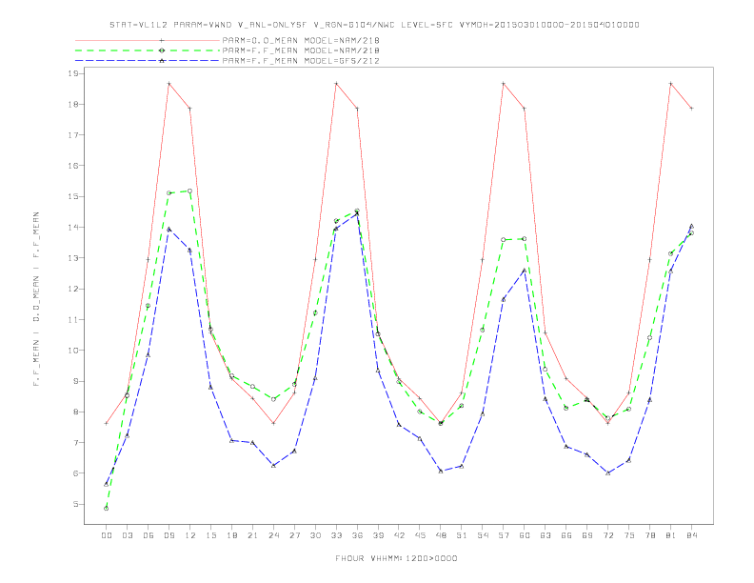This screenshot has height=583, width=754.
Task: Click y-axis tick label 15
Action: point(73,197)
